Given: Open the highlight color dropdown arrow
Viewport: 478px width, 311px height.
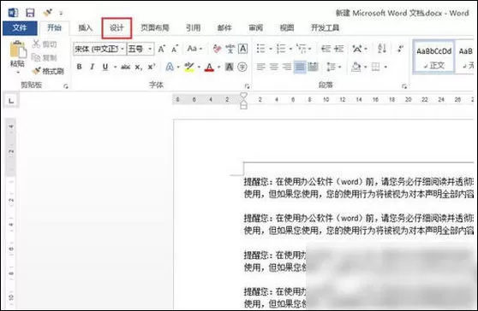Looking at the screenshot, I should (199, 67).
